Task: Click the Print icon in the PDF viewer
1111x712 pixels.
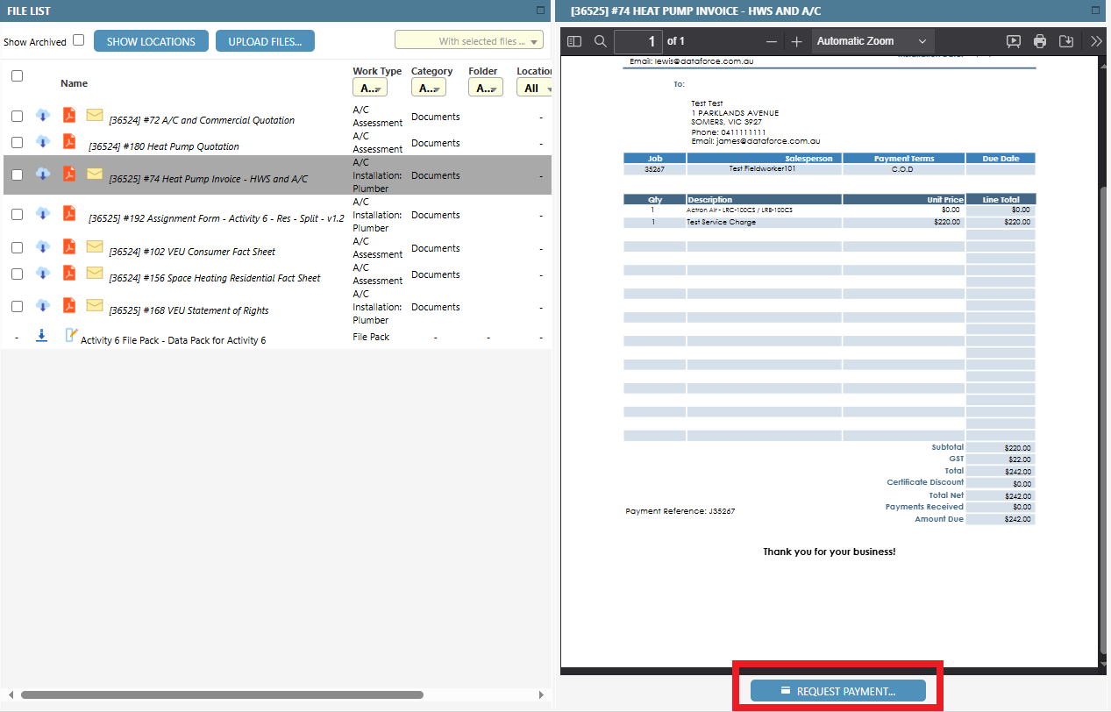Action: tap(1040, 40)
